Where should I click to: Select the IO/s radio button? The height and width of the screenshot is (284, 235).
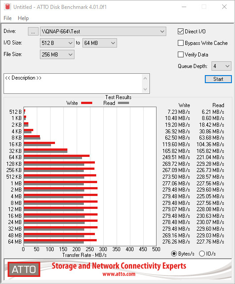[202, 254]
